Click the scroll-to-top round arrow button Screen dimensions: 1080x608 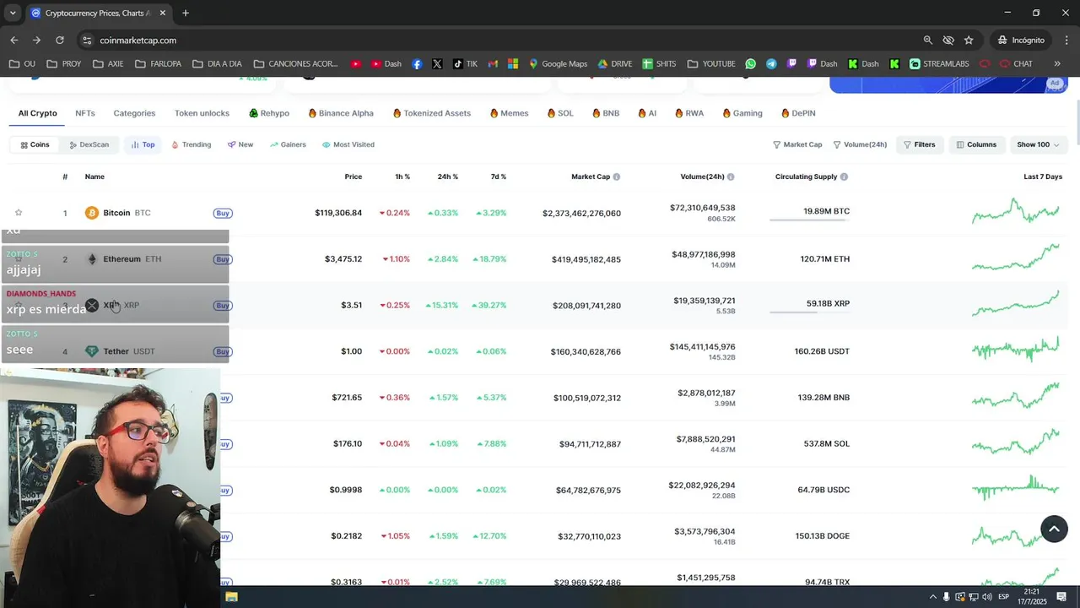[x=1054, y=529]
